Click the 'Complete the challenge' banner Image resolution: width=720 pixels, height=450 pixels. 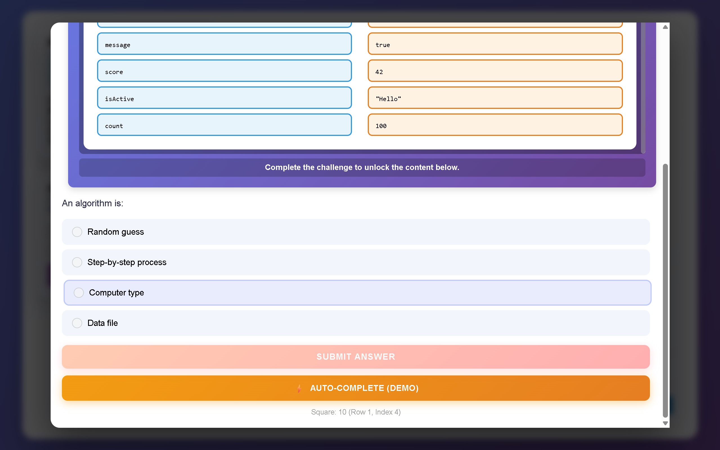tap(362, 167)
